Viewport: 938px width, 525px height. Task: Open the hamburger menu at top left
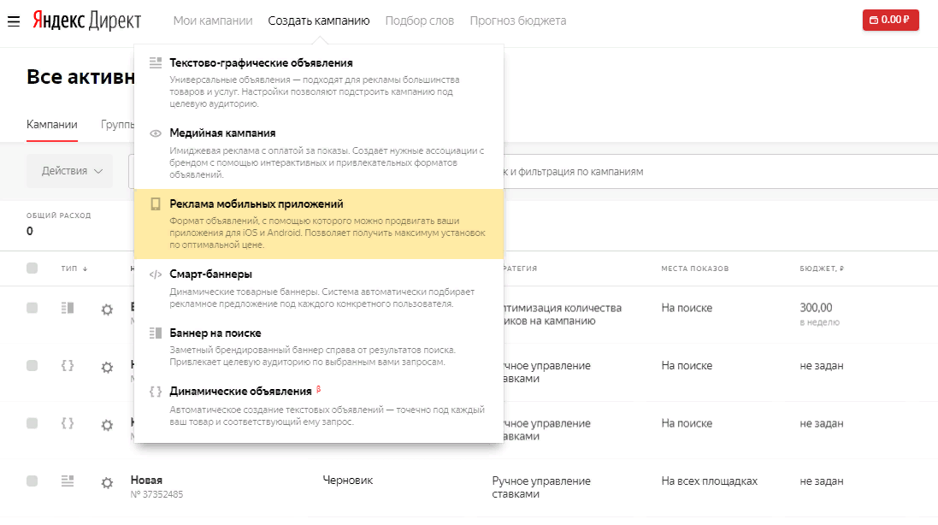(x=14, y=21)
